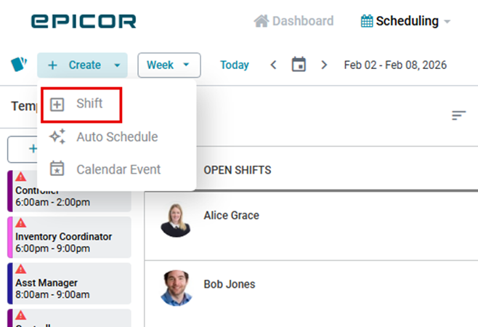Image resolution: width=478 pixels, height=327 pixels.
Task: Go to next week arrow
Action: tap(324, 65)
